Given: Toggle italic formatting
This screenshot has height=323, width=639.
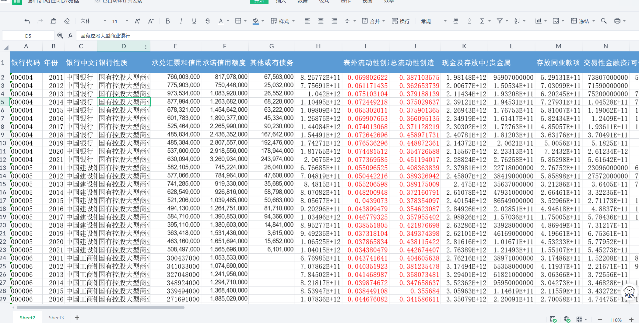Looking at the screenshot, I should [181, 21].
